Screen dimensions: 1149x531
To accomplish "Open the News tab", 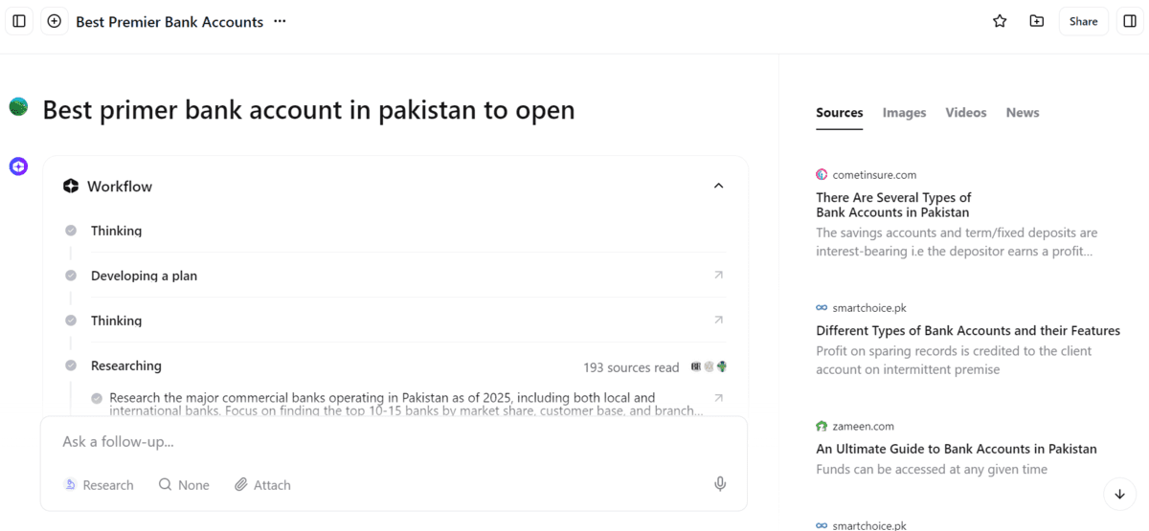I will (x=1022, y=113).
